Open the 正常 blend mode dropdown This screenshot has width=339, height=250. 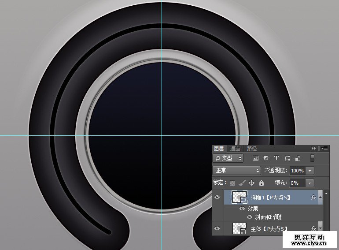237,170
